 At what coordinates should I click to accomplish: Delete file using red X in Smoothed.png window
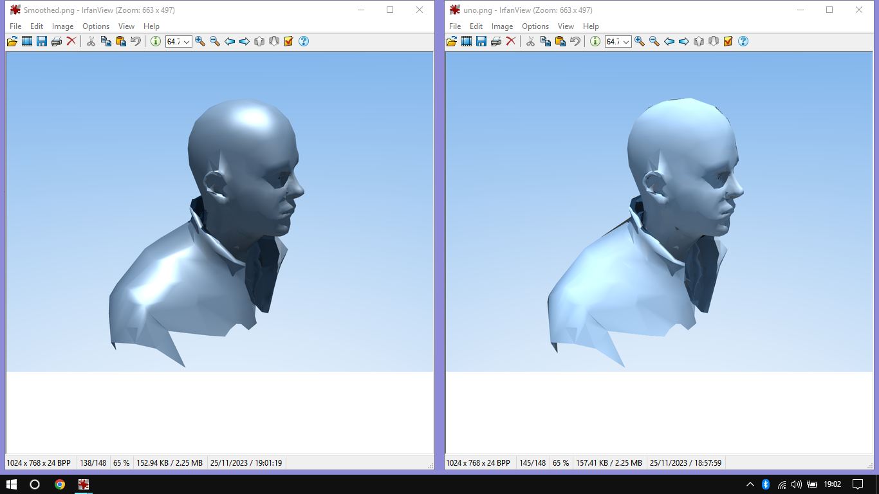pyautogui.click(x=71, y=41)
